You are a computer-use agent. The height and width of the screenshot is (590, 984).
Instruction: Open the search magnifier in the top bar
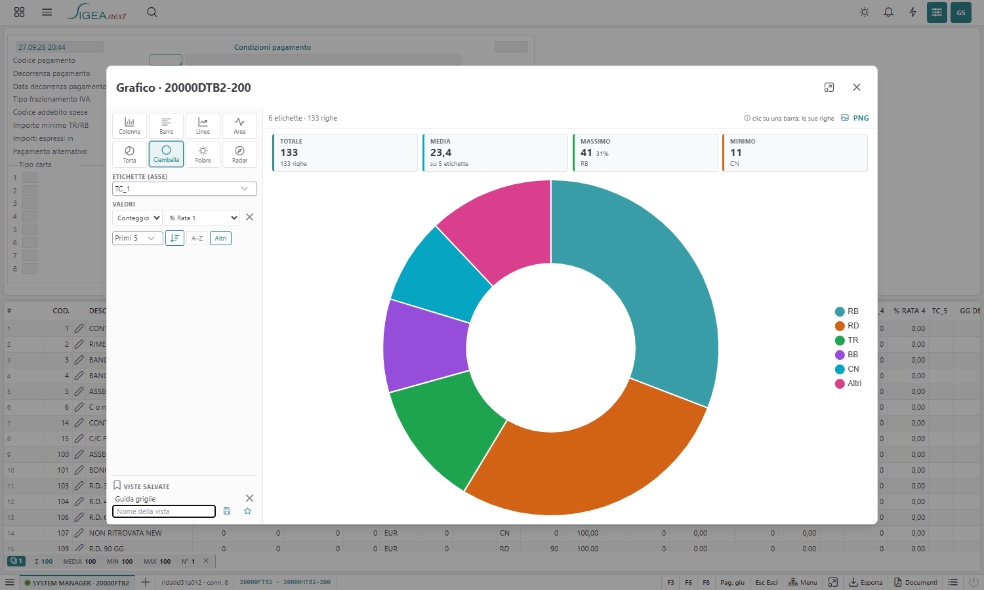[x=152, y=12]
